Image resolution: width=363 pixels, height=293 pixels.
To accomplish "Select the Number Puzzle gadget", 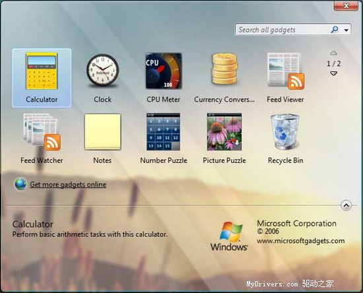I will [163, 131].
